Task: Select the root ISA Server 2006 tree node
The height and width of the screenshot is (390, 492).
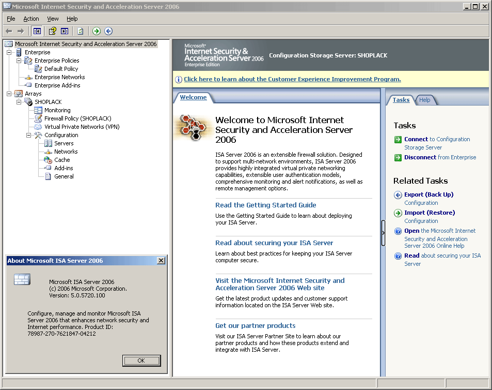Action: (86, 44)
